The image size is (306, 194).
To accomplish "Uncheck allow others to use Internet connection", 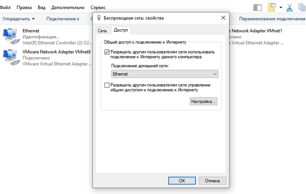I will [108, 52].
